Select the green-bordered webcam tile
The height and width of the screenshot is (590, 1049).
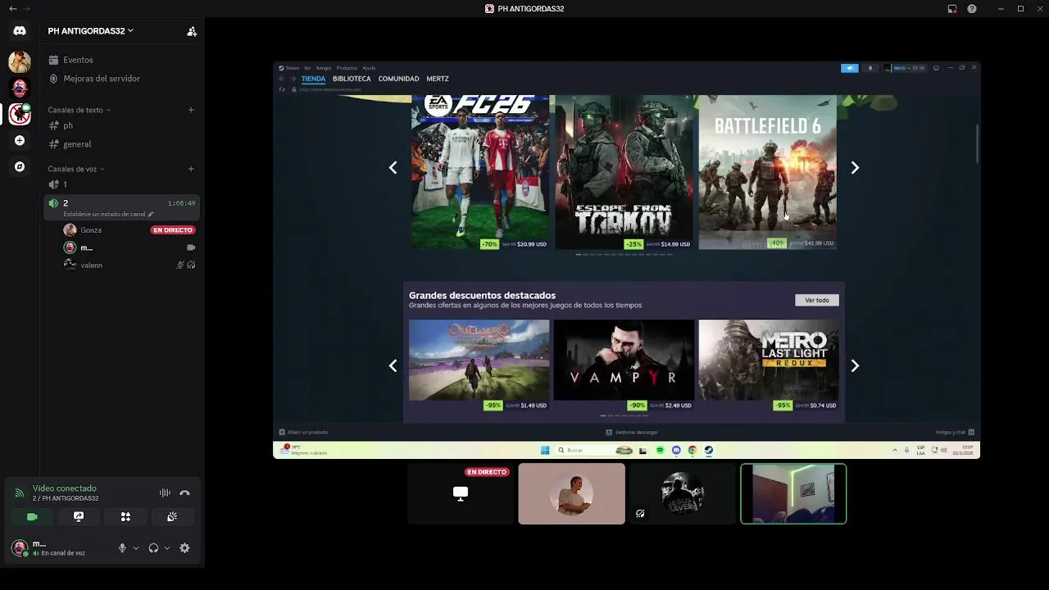[793, 493]
